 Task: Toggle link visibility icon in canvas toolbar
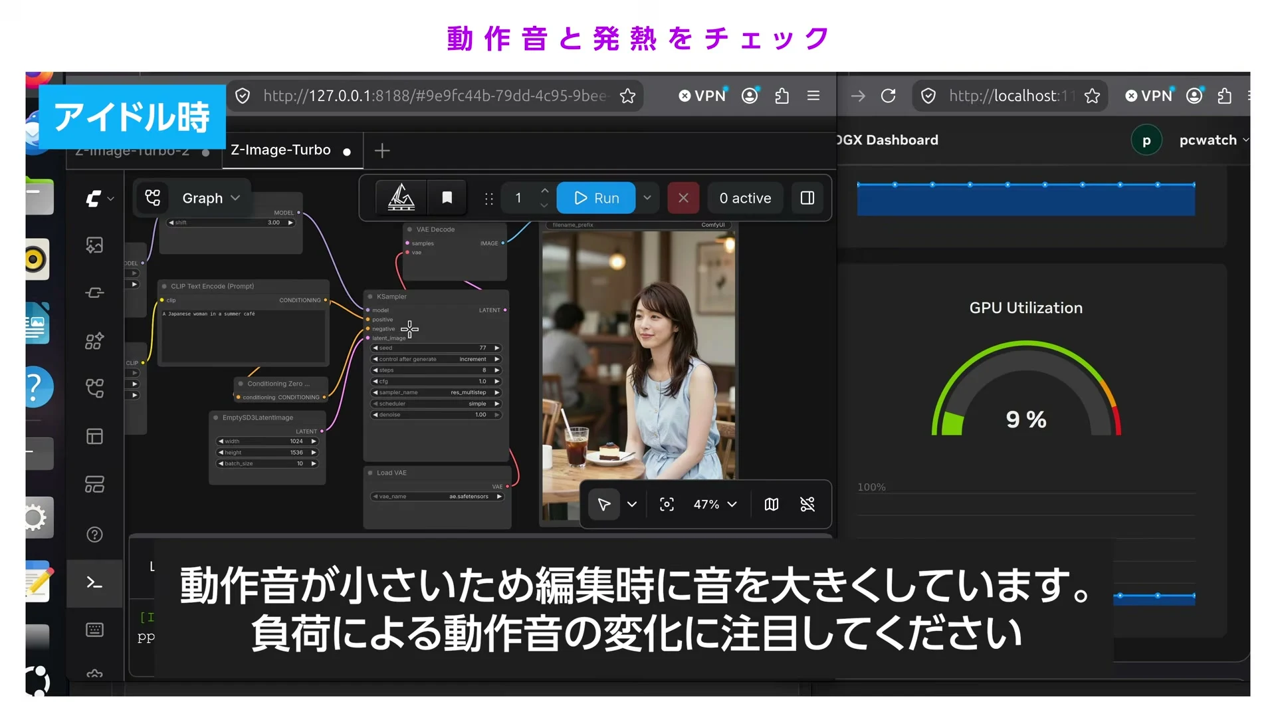point(807,505)
